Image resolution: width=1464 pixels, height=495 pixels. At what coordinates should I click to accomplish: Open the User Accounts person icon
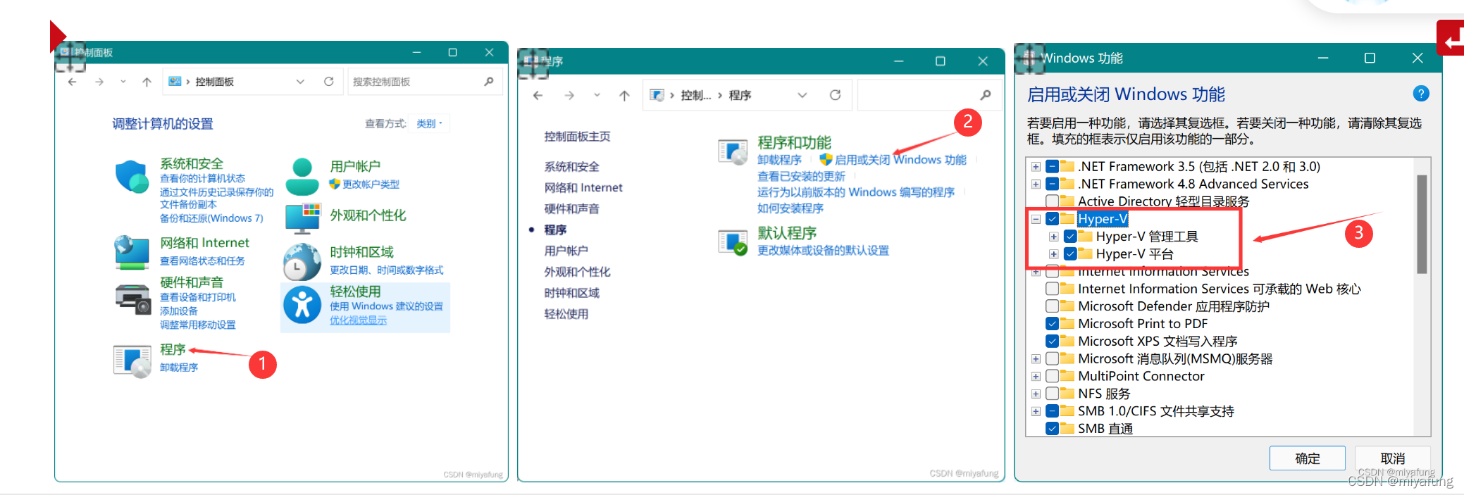pyautogui.click(x=302, y=177)
